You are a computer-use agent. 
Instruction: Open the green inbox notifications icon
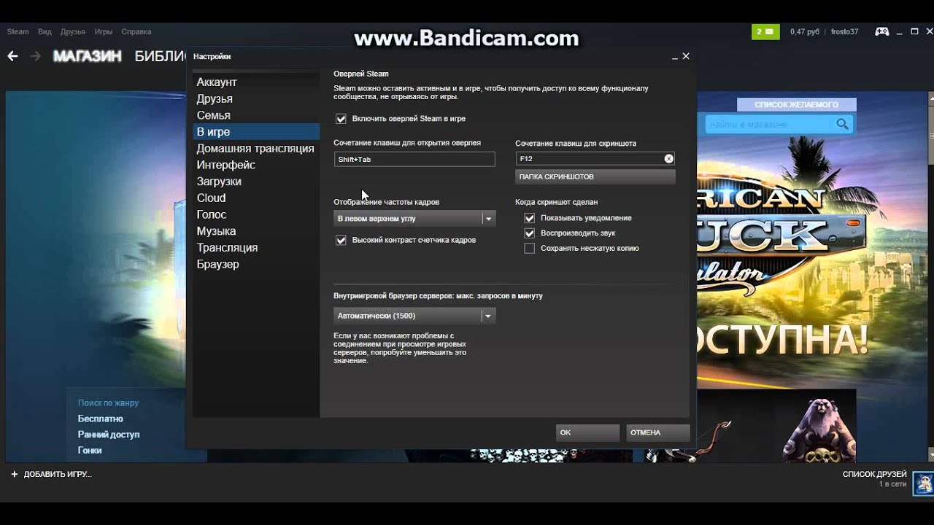765,32
